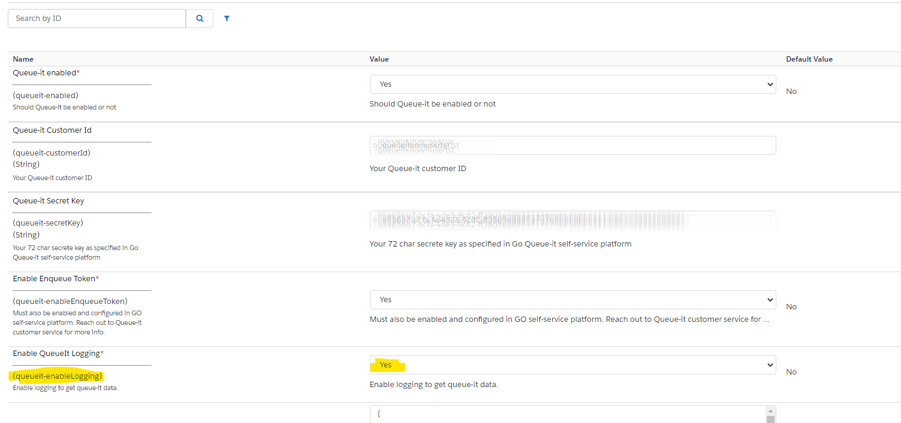Click the 72 char secret key description under value
901x423 pixels.
tap(501, 244)
